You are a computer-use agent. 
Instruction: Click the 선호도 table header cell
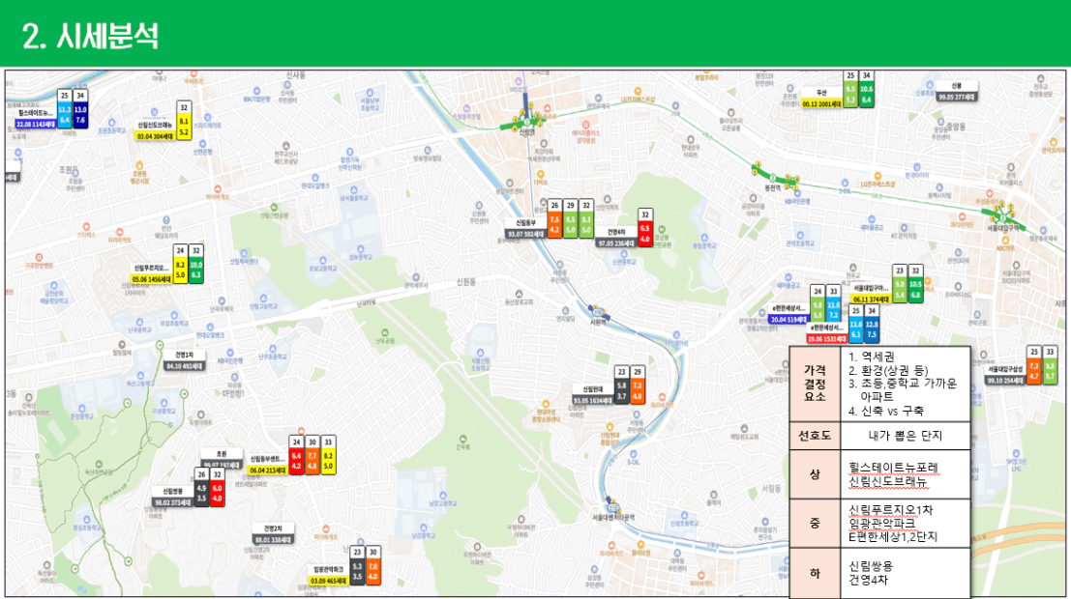point(815,436)
